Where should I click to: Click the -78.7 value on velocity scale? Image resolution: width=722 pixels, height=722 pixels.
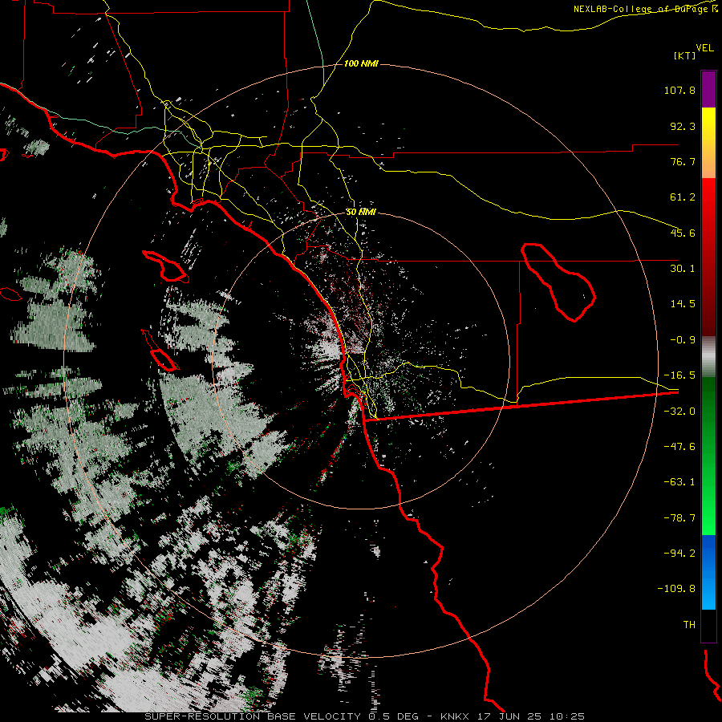pyautogui.click(x=679, y=518)
